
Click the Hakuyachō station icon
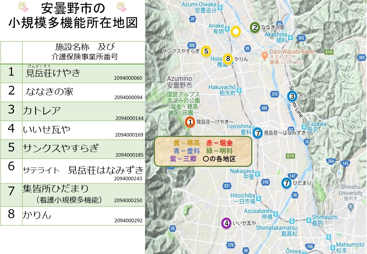tap(240, 90)
